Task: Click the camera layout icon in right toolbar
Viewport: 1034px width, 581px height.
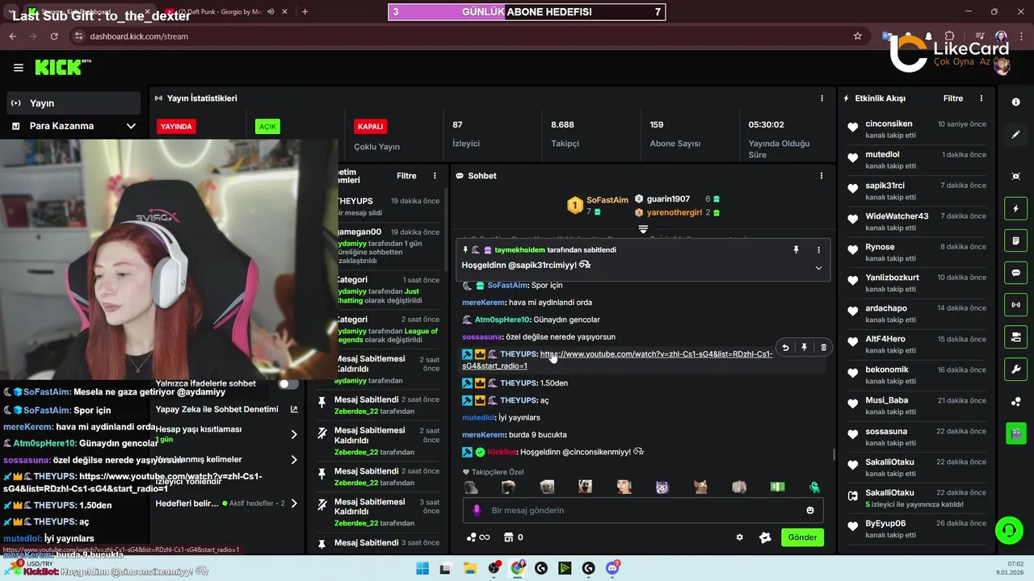Action: pyautogui.click(x=1015, y=337)
